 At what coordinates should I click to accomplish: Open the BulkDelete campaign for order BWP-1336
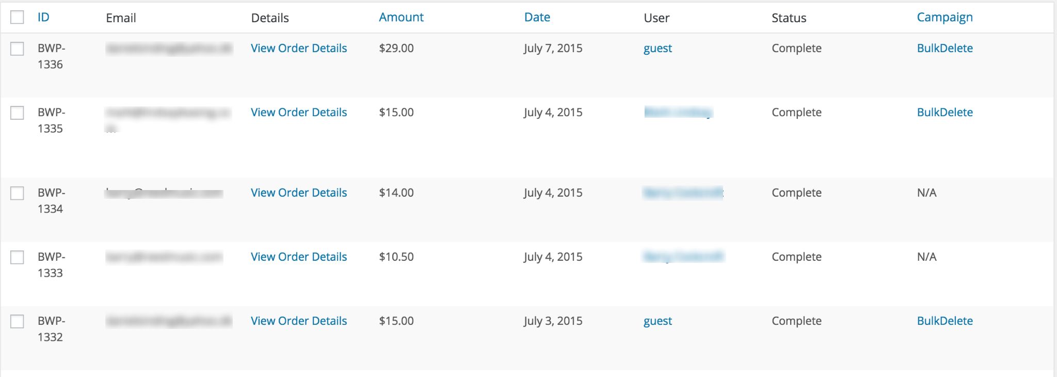tap(944, 48)
